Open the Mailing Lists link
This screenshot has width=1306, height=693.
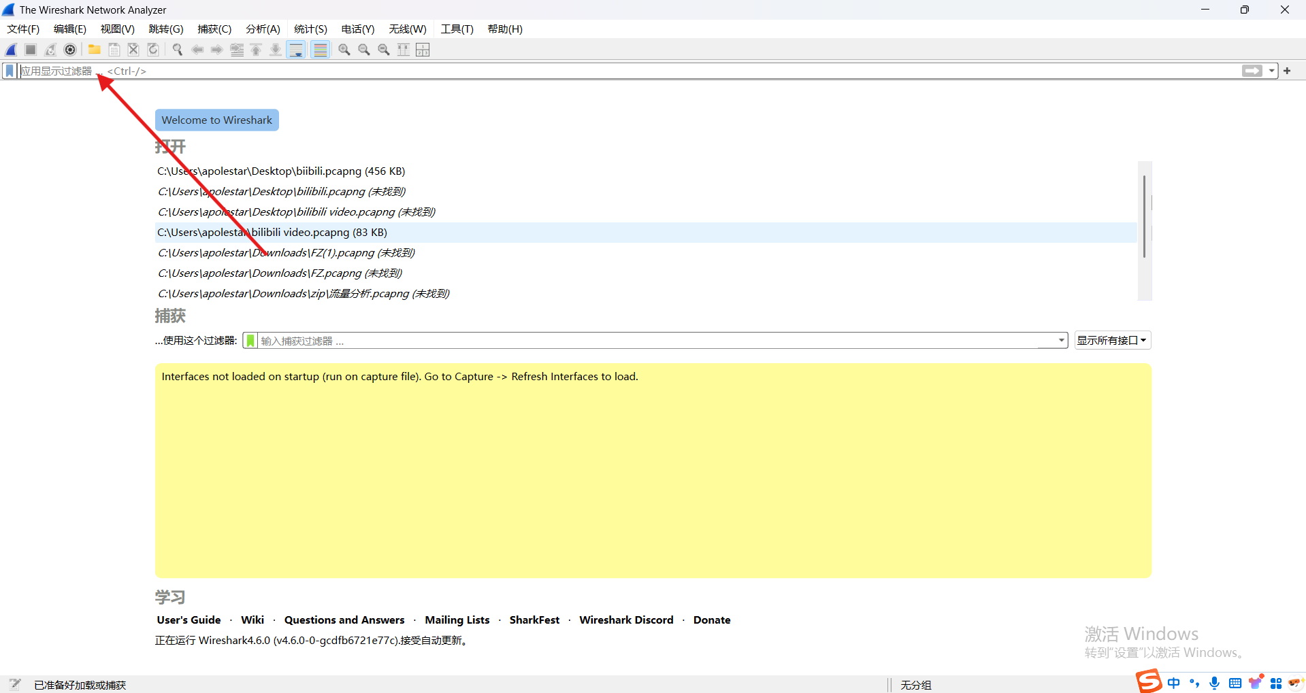point(457,620)
